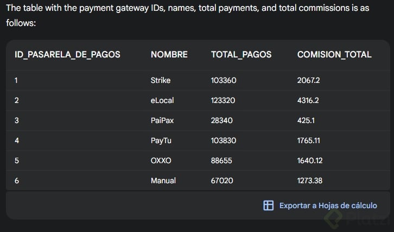Image resolution: width=394 pixels, height=232 pixels.
Task: Select the Strike name cell
Action: [x=161, y=80]
